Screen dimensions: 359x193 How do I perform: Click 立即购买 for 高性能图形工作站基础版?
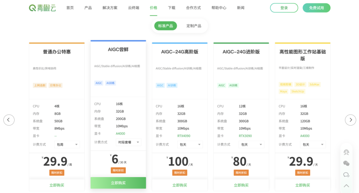click(x=303, y=185)
